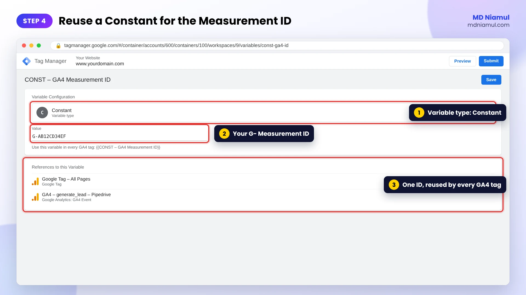
Task: Click the red close window button
Action: [24, 46]
